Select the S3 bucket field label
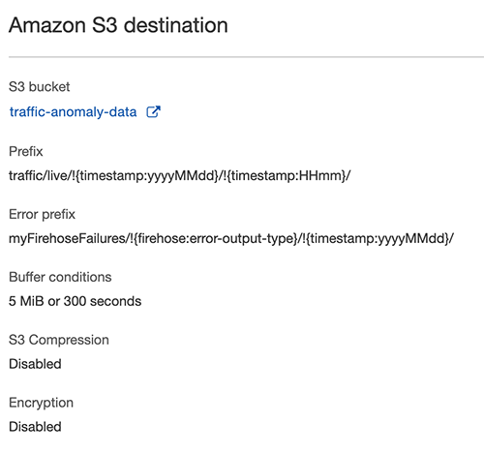Image resolution: width=484 pixels, height=454 pixels. 39,87
